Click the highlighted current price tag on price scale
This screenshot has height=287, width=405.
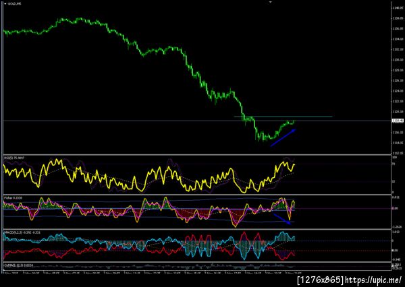coord(398,121)
